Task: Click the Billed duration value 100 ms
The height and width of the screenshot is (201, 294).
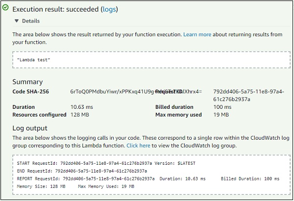Action: click(x=221, y=107)
